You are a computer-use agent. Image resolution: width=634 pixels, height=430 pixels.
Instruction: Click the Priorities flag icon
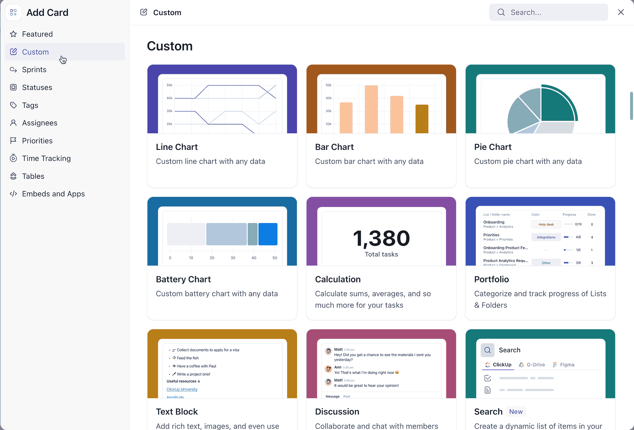point(13,141)
